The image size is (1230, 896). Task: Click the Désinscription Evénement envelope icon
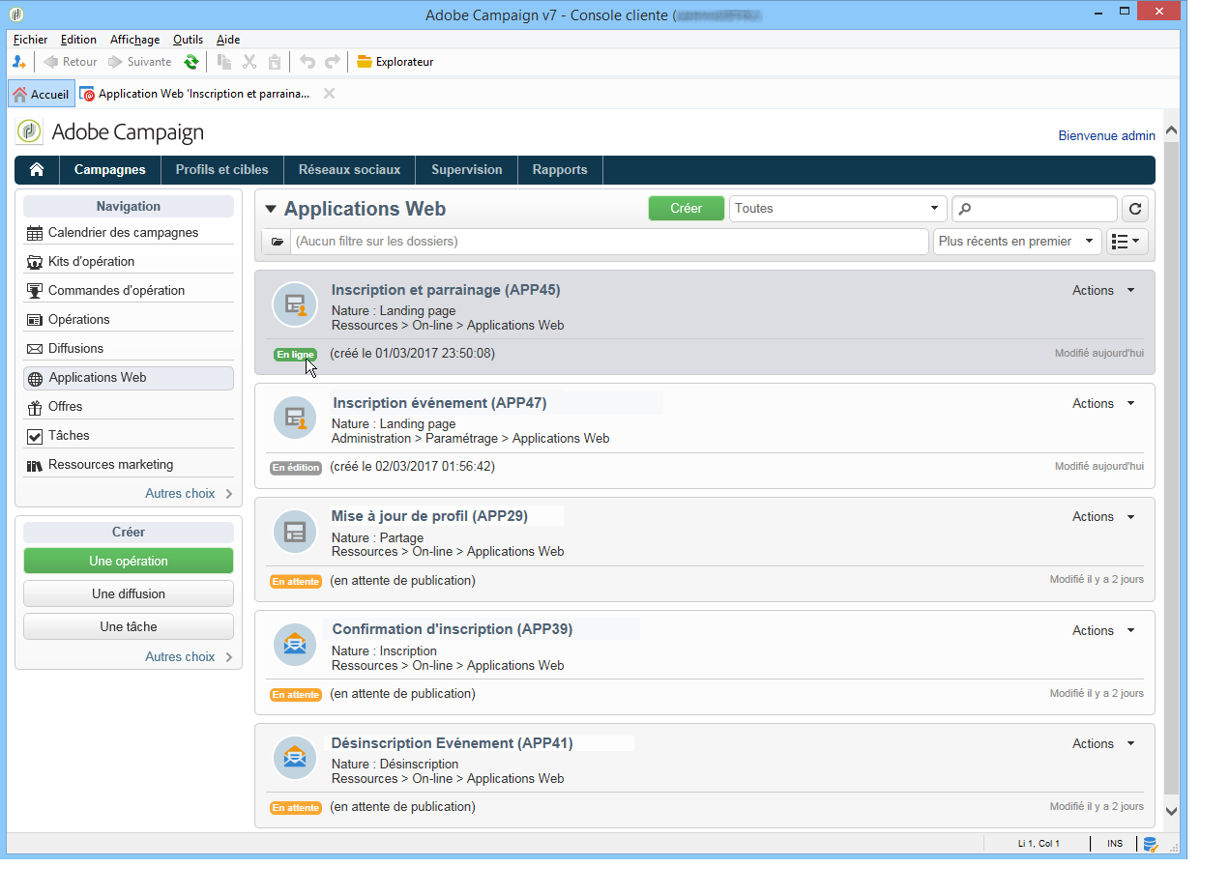[295, 758]
